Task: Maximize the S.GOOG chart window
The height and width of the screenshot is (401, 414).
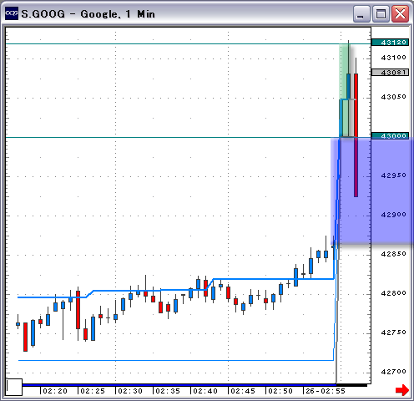Action: tap(381, 13)
